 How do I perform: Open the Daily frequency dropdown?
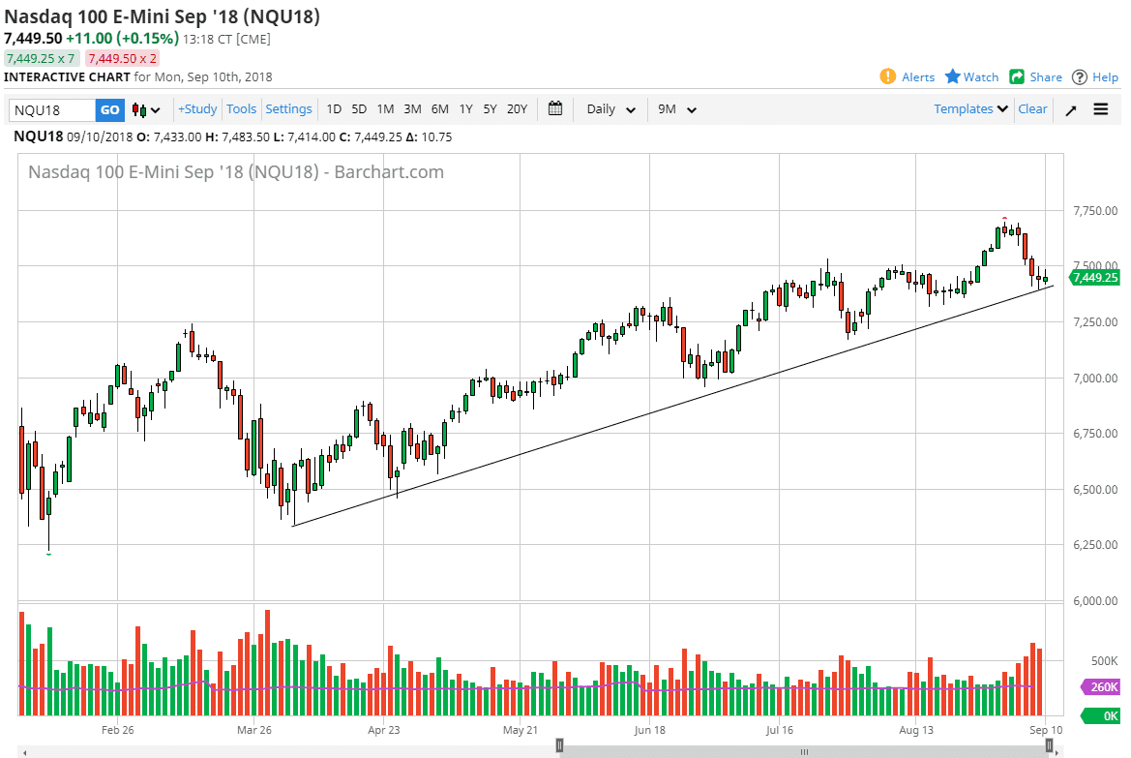click(609, 109)
